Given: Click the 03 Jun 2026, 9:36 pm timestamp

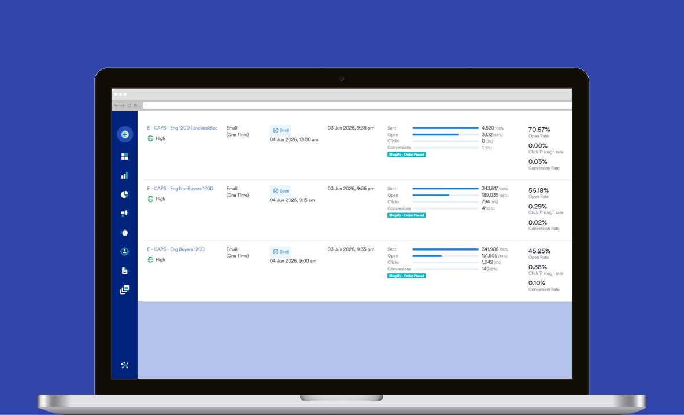Looking at the screenshot, I should point(351,189).
